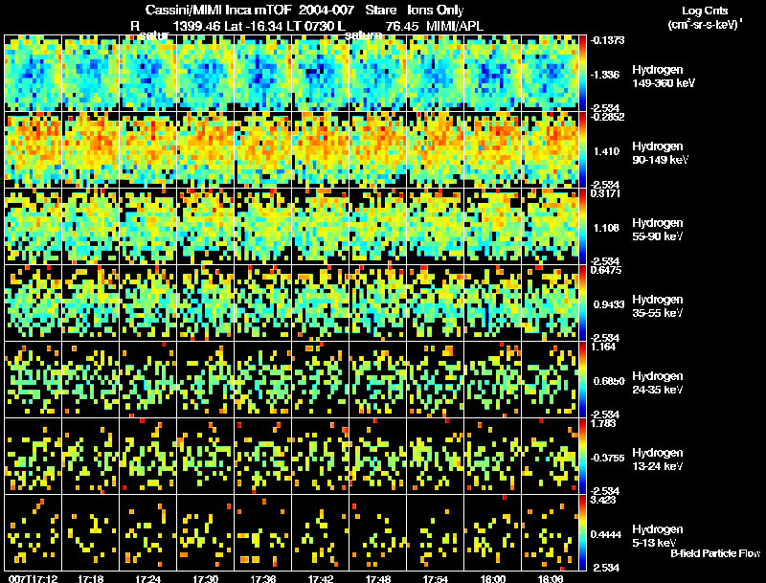This screenshot has width=766, height=583.
Task: Click the '0.3171' colorbar value
Action: 605,193
